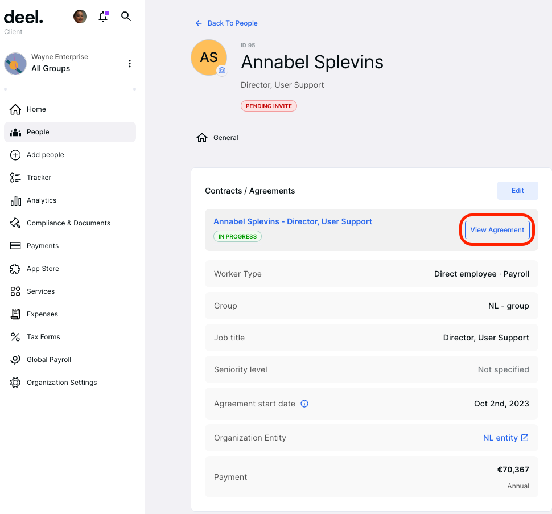
Task: Open Annabel Splevins contract title link
Action: pos(293,221)
